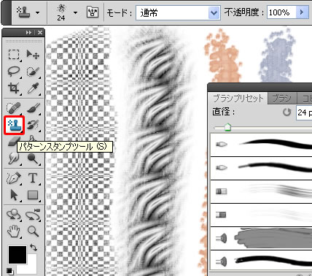This screenshot has height=276, width=312.
Task: Select the Smudge finger tool
Action: [14, 158]
